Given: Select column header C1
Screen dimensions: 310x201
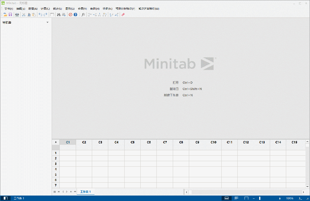Looking at the screenshot, I should tap(68, 142).
